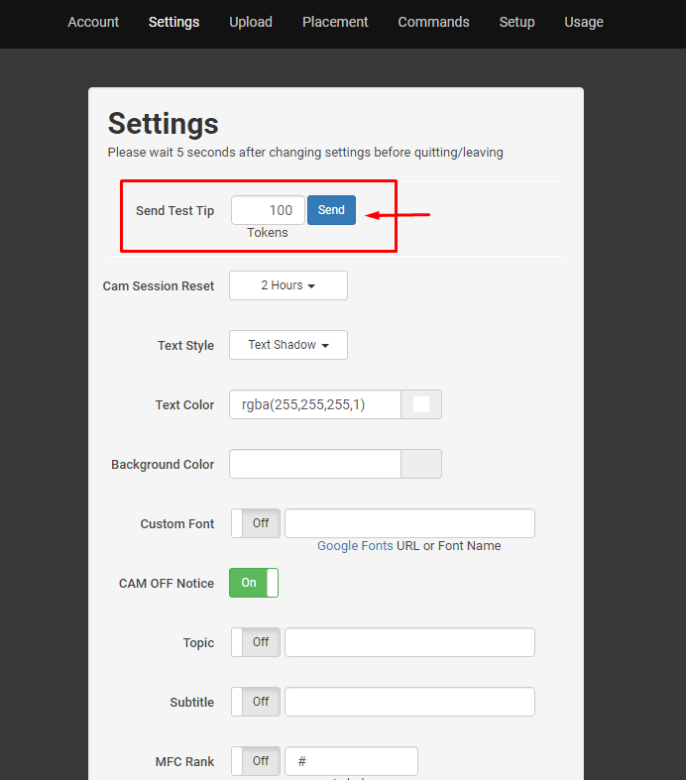Click the MFC Rank label field
686x780 pixels.
coord(351,761)
